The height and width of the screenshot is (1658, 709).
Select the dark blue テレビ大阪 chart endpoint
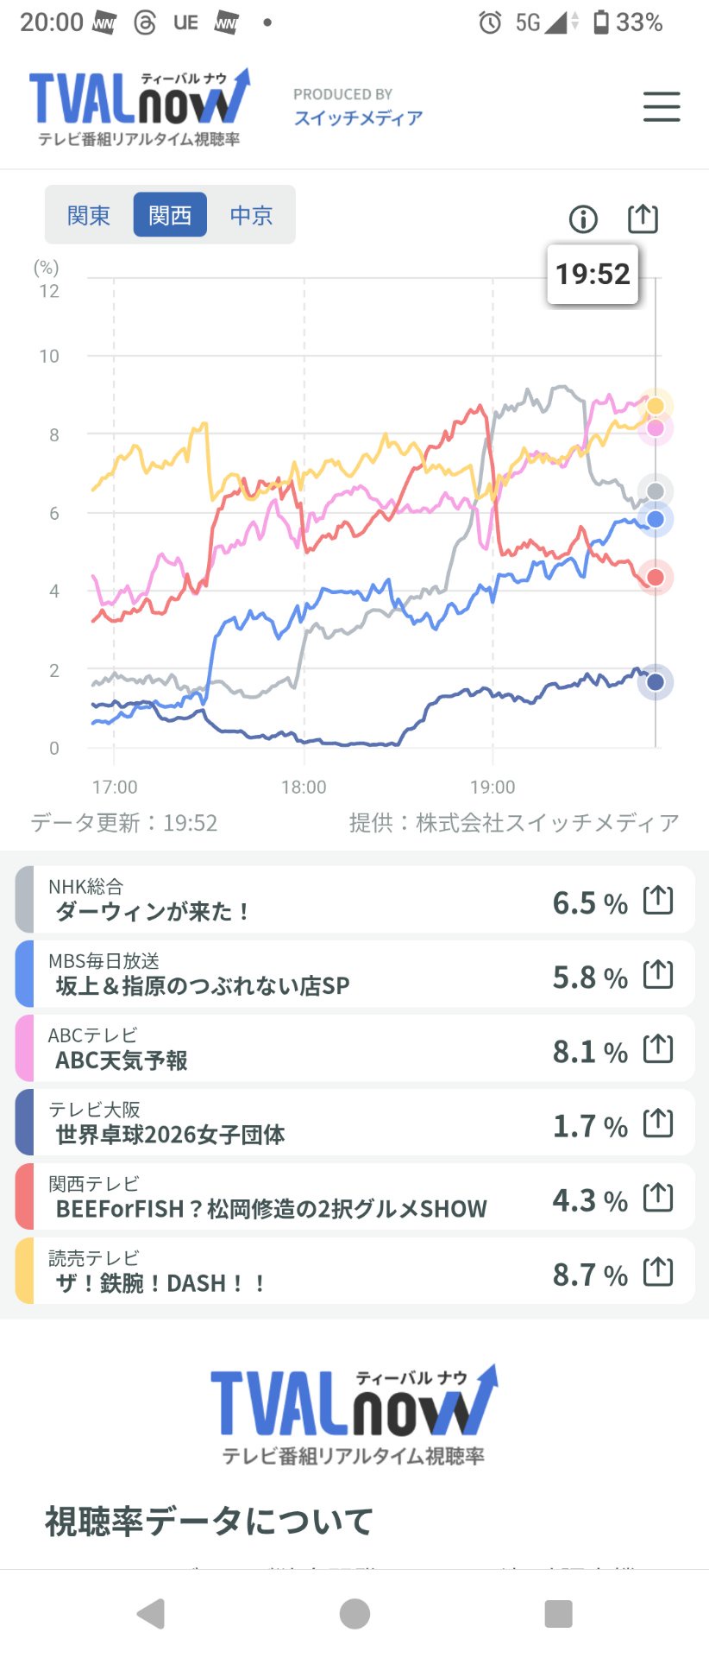656,682
